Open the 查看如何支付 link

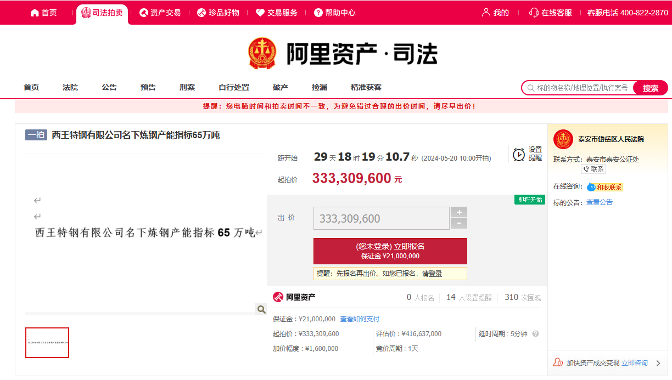360,319
